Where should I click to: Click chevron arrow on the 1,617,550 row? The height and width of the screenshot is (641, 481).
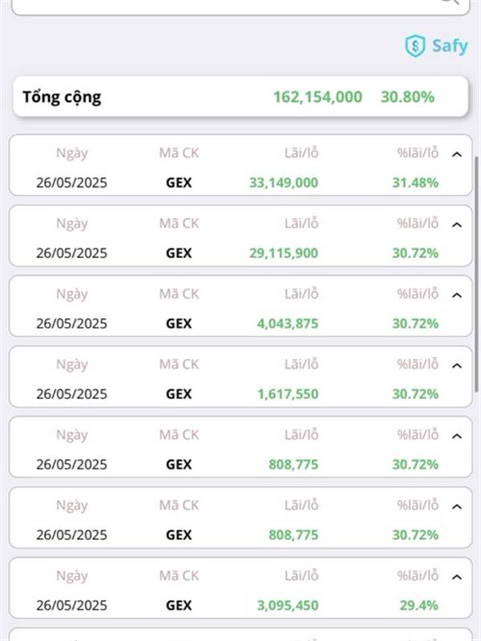pos(457,365)
